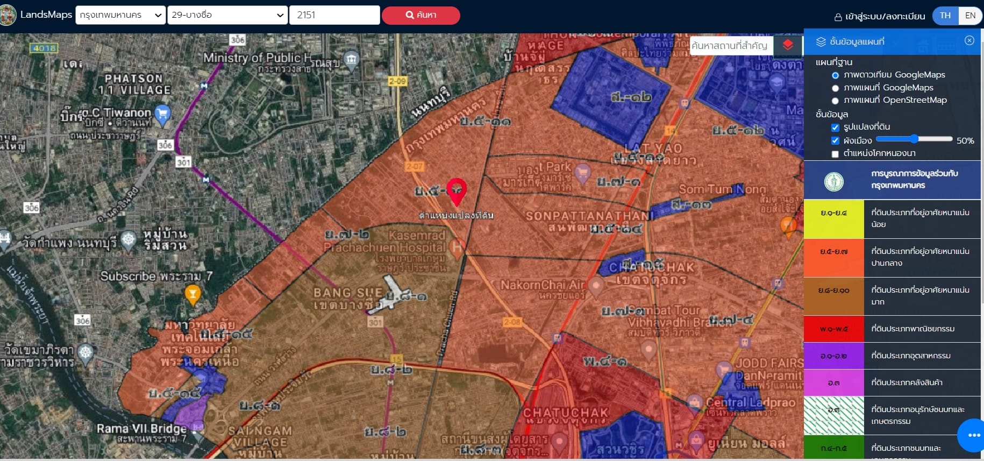This screenshot has width=984, height=461.
Task: Enable the ตำแหน่งโคกหนองนา checkbox
Action: [x=835, y=154]
